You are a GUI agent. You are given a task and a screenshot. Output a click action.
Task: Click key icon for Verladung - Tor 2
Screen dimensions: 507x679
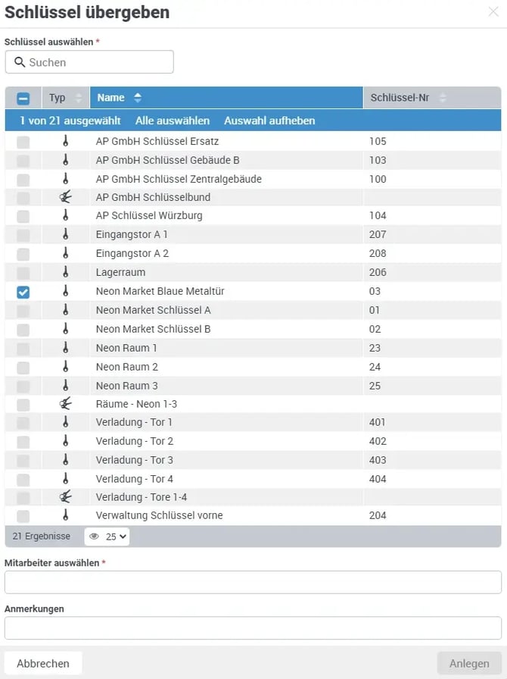[65, 441]
